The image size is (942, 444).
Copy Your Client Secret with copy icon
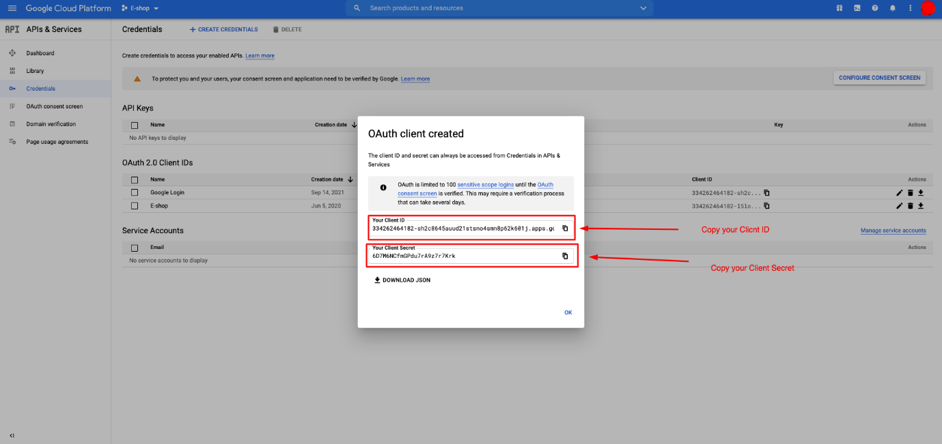click(x=565, y=256)
